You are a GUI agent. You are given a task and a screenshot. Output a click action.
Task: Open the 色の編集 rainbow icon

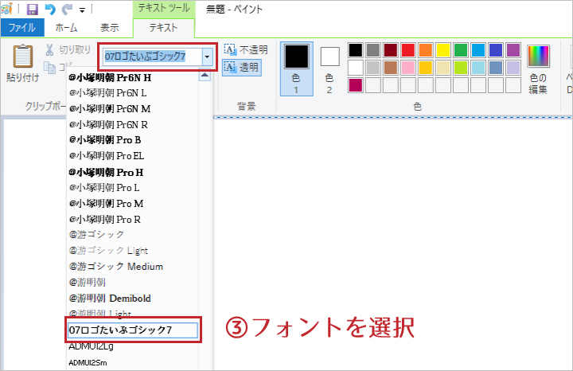tap(539, 57)
